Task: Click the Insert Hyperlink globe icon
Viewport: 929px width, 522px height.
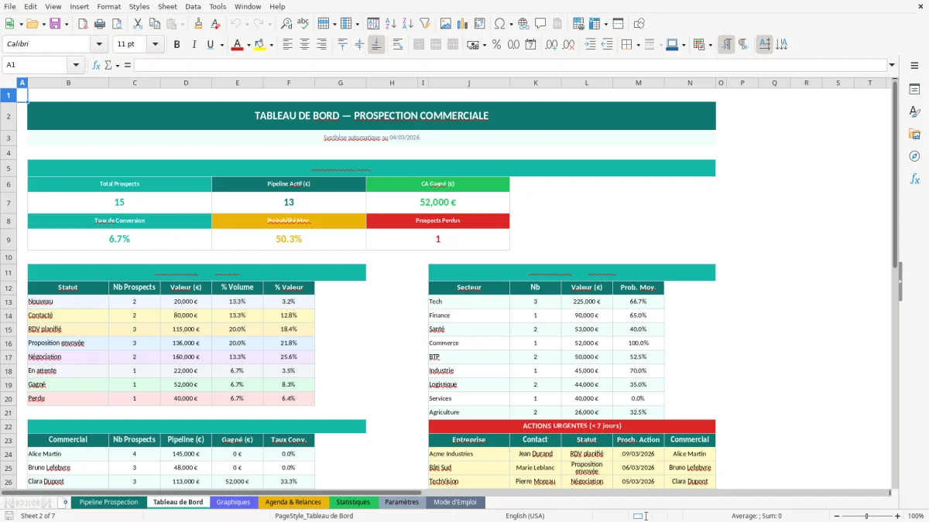Action: pyautogui.click(x=523, y=24)
